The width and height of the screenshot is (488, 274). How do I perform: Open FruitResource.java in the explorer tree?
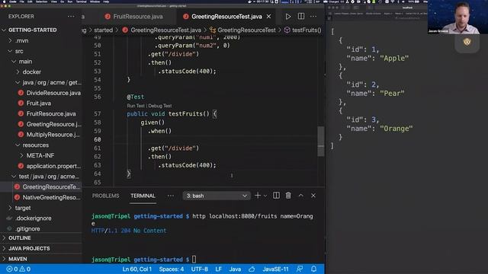(x=51, y=113)
